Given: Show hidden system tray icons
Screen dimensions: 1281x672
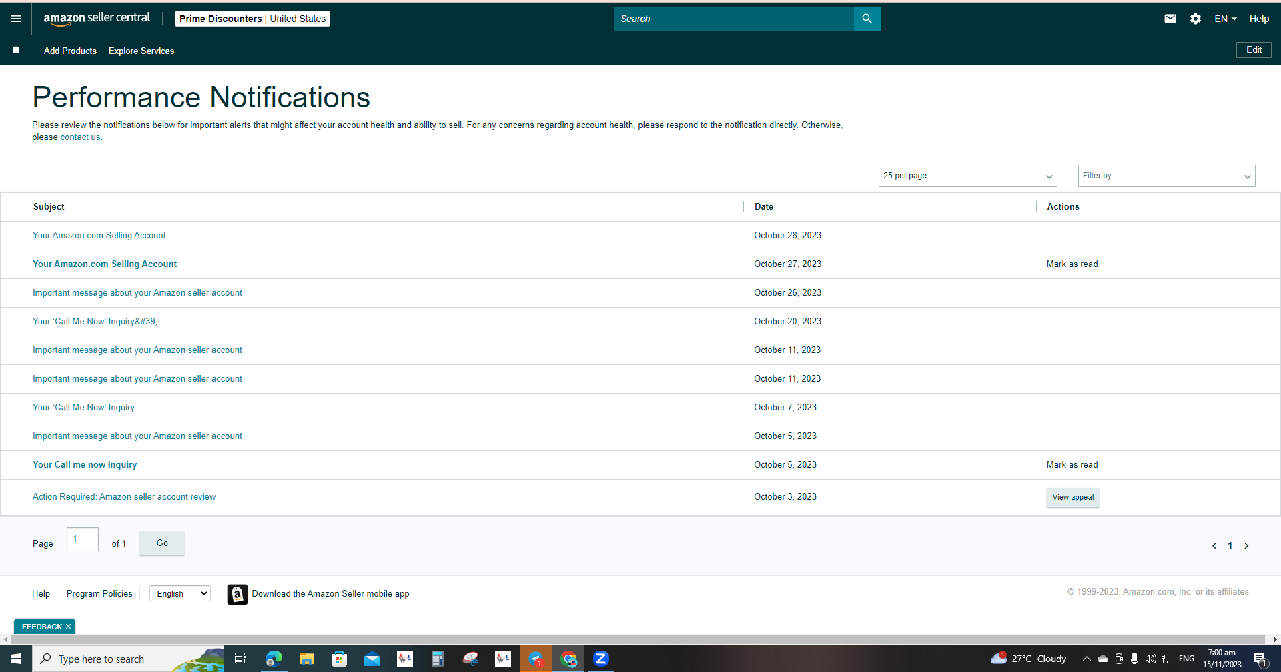Looking at the screenshot, I should [x=1087, y=659].
